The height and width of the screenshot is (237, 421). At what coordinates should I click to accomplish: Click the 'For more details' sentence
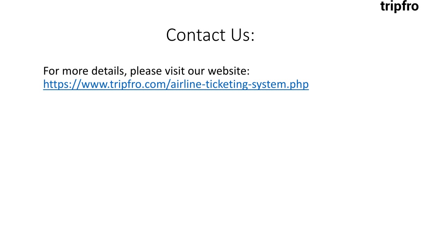(146, 71)
